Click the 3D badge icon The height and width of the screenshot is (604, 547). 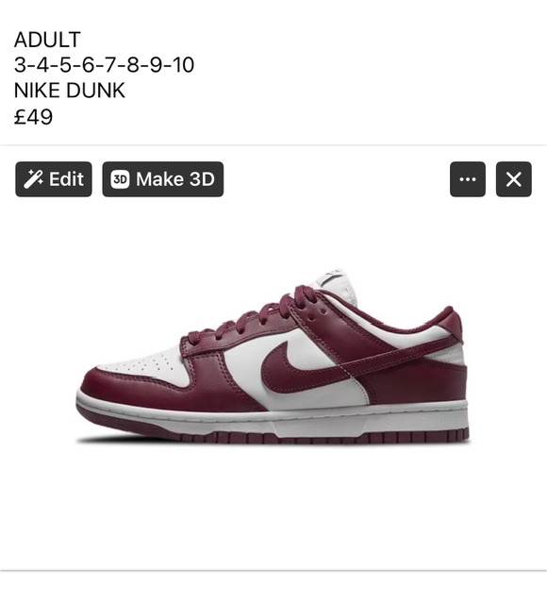coord(120,179)
